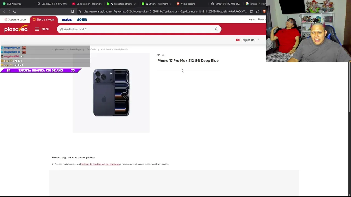Viewport: 351px width, 197px height.
Task: Click the APPLE brand label
Action: [160, 55]
